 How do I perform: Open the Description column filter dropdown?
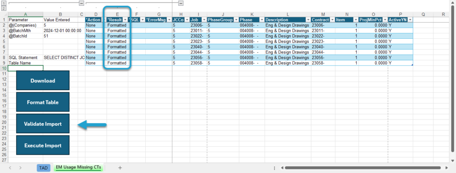(x=308, y=20)
